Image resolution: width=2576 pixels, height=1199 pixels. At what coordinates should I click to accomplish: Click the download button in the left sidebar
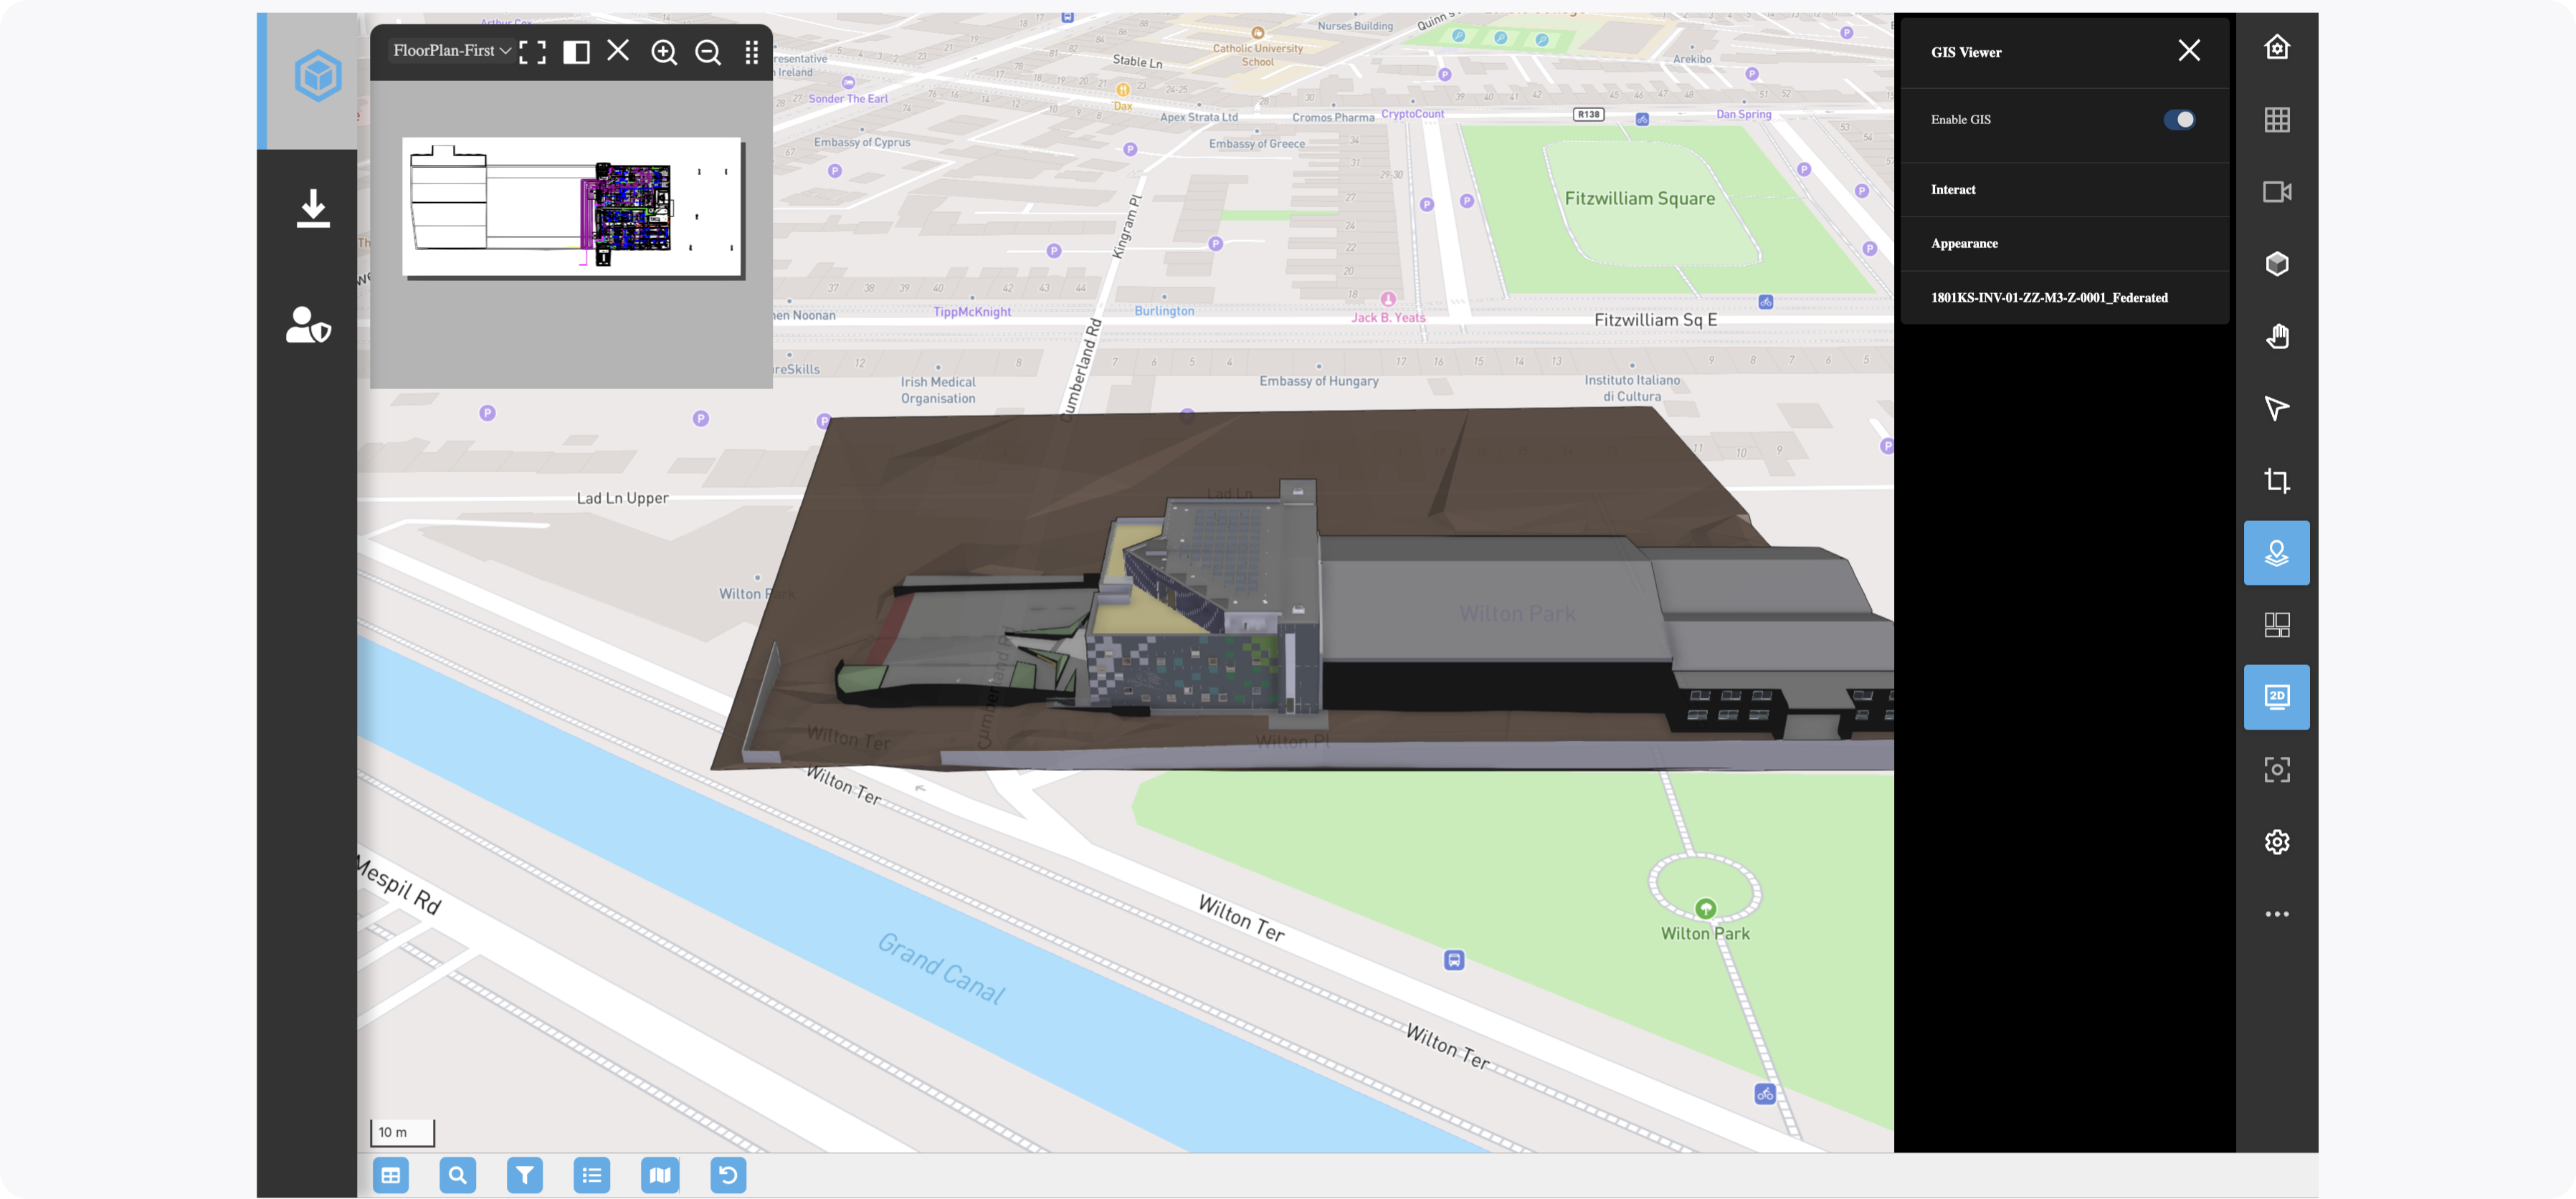pos(313,209)
